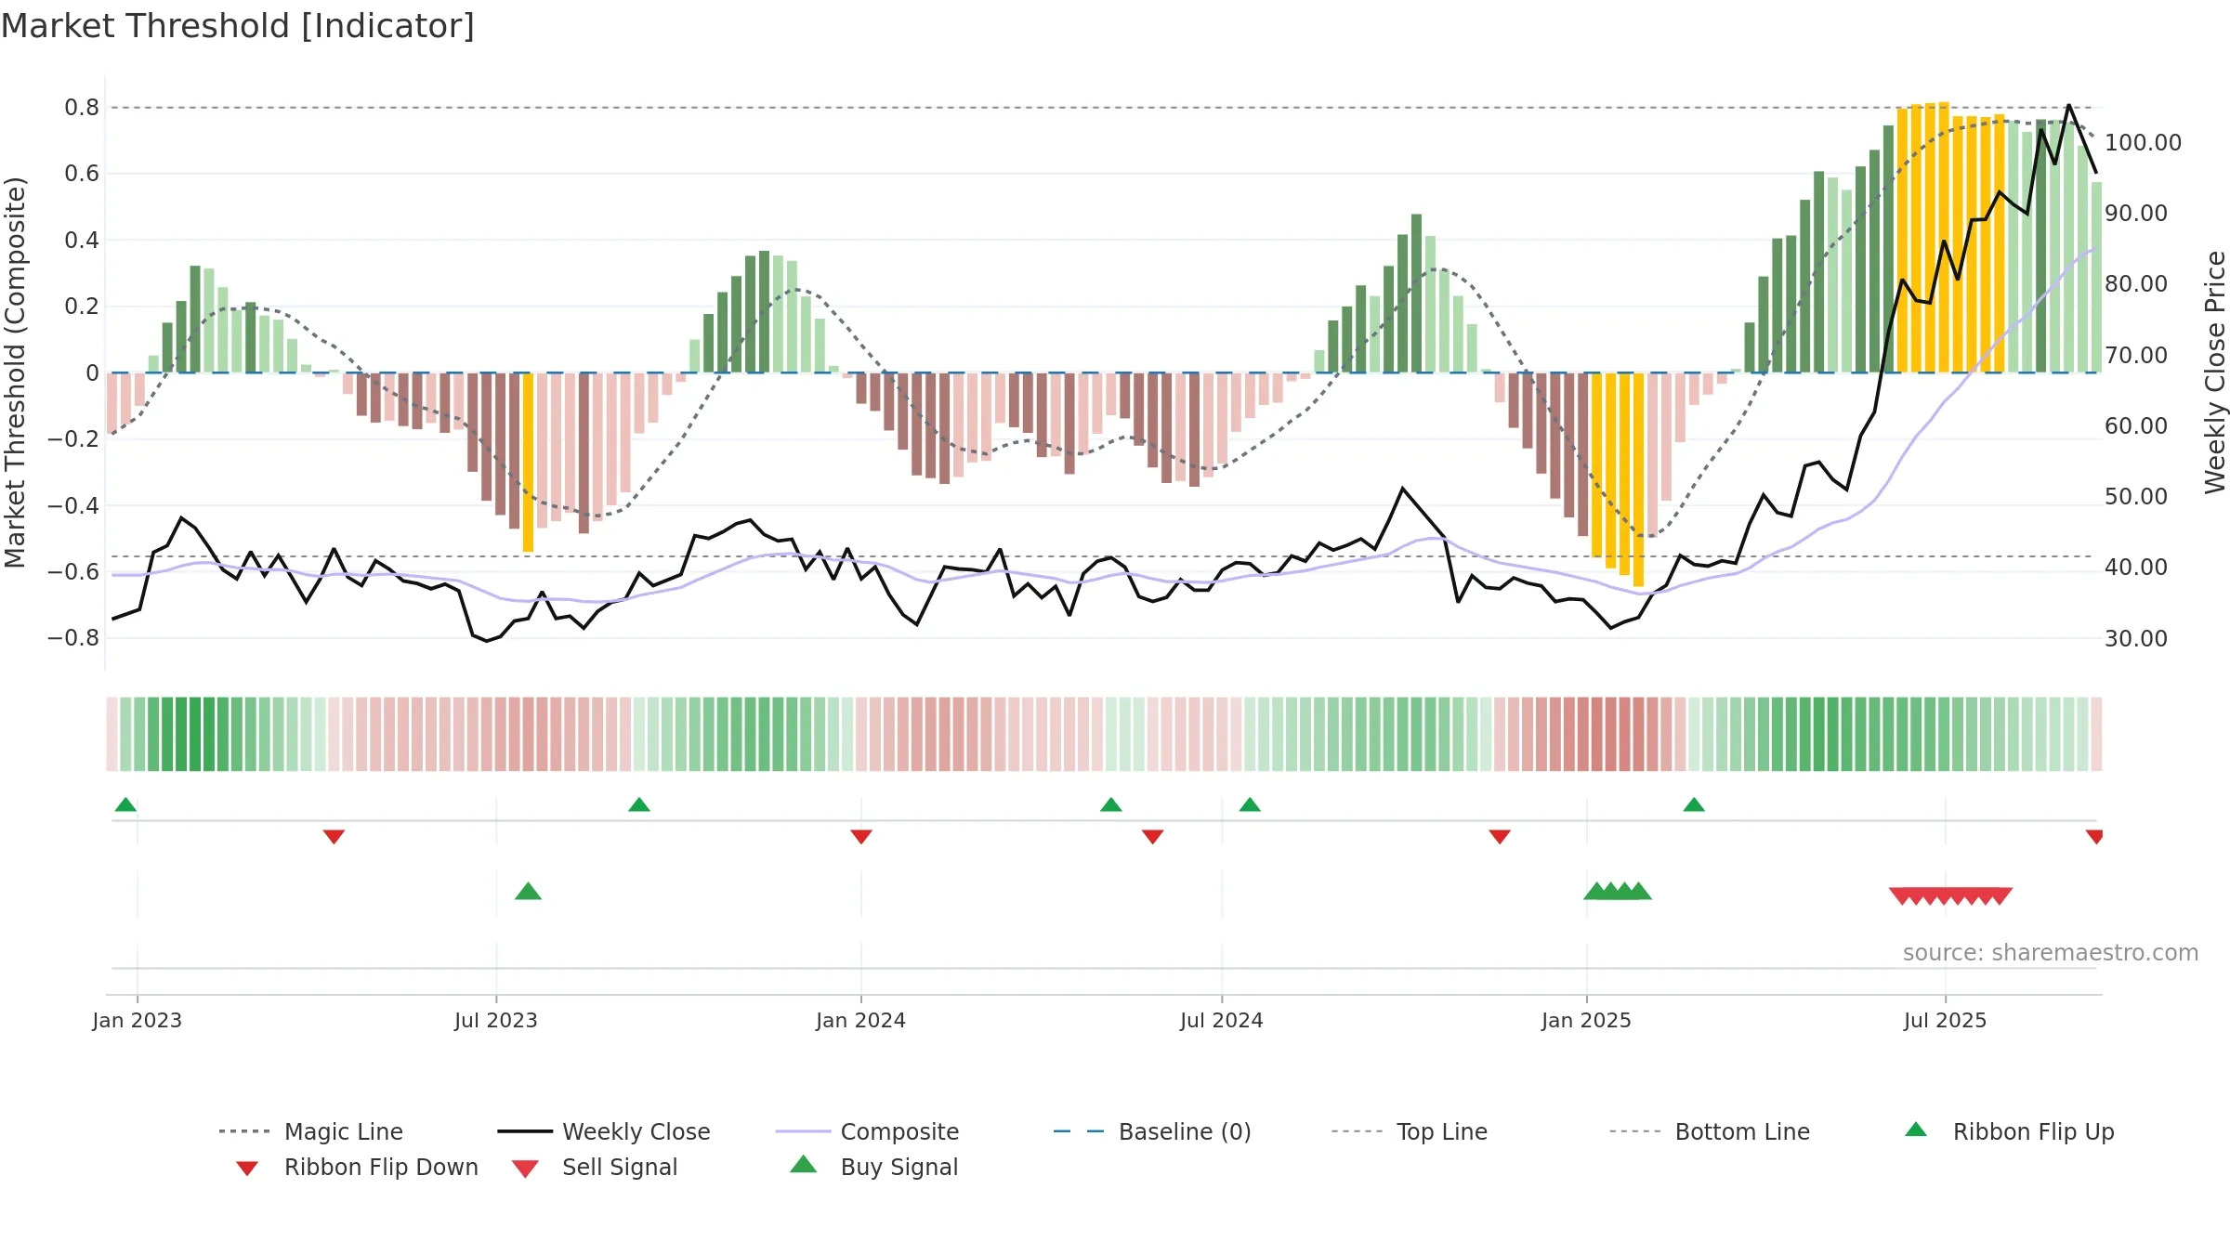Click the yellow bar in the Jul 2023 trough
2230x1254 pixels.
pos(528,463)
